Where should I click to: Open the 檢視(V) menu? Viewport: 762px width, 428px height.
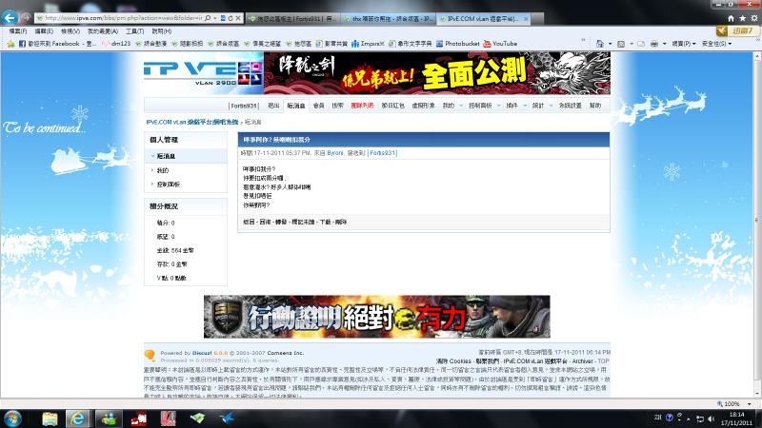(x=70, y=31)
